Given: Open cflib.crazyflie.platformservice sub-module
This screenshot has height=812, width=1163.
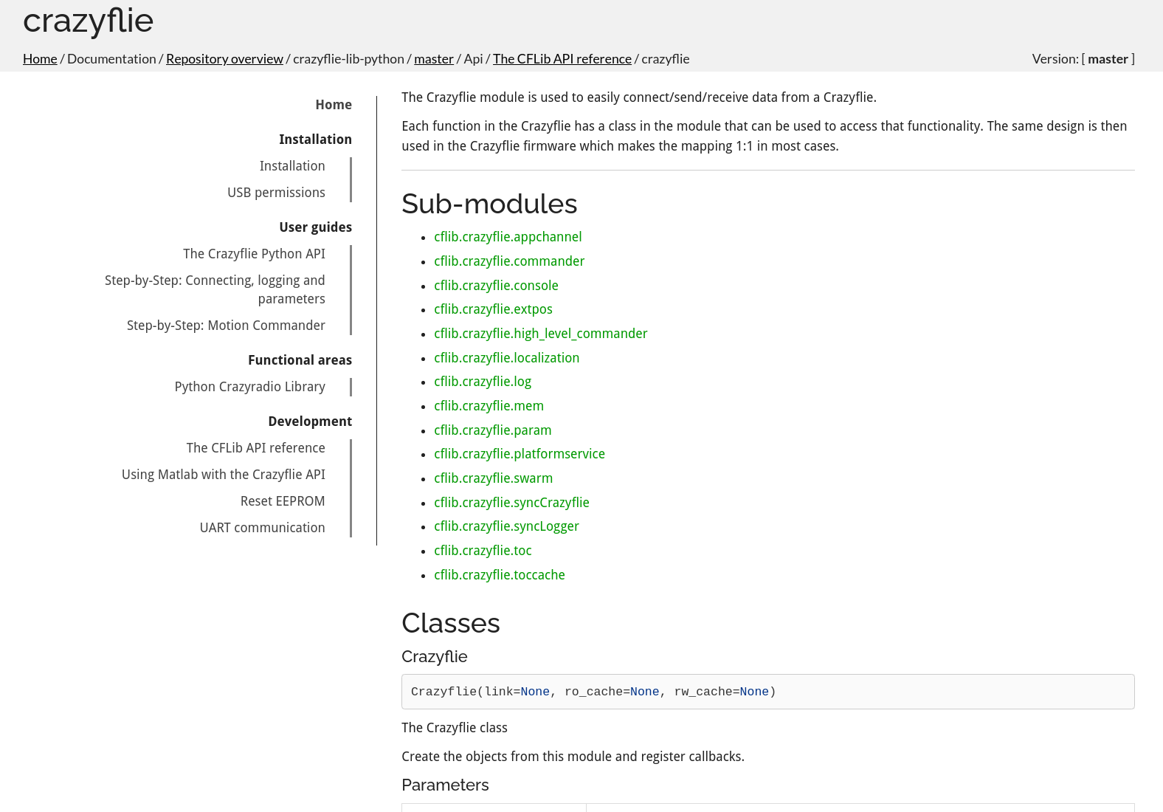Looking at the screenshot, I should [x=520, y=454].
